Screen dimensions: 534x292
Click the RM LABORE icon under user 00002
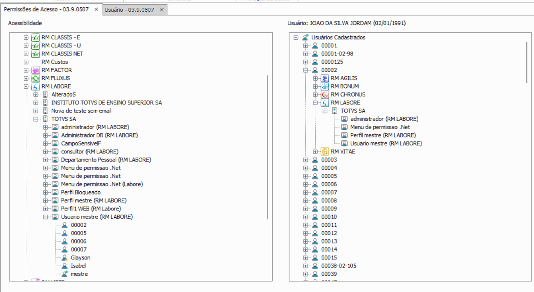(325, 103)
